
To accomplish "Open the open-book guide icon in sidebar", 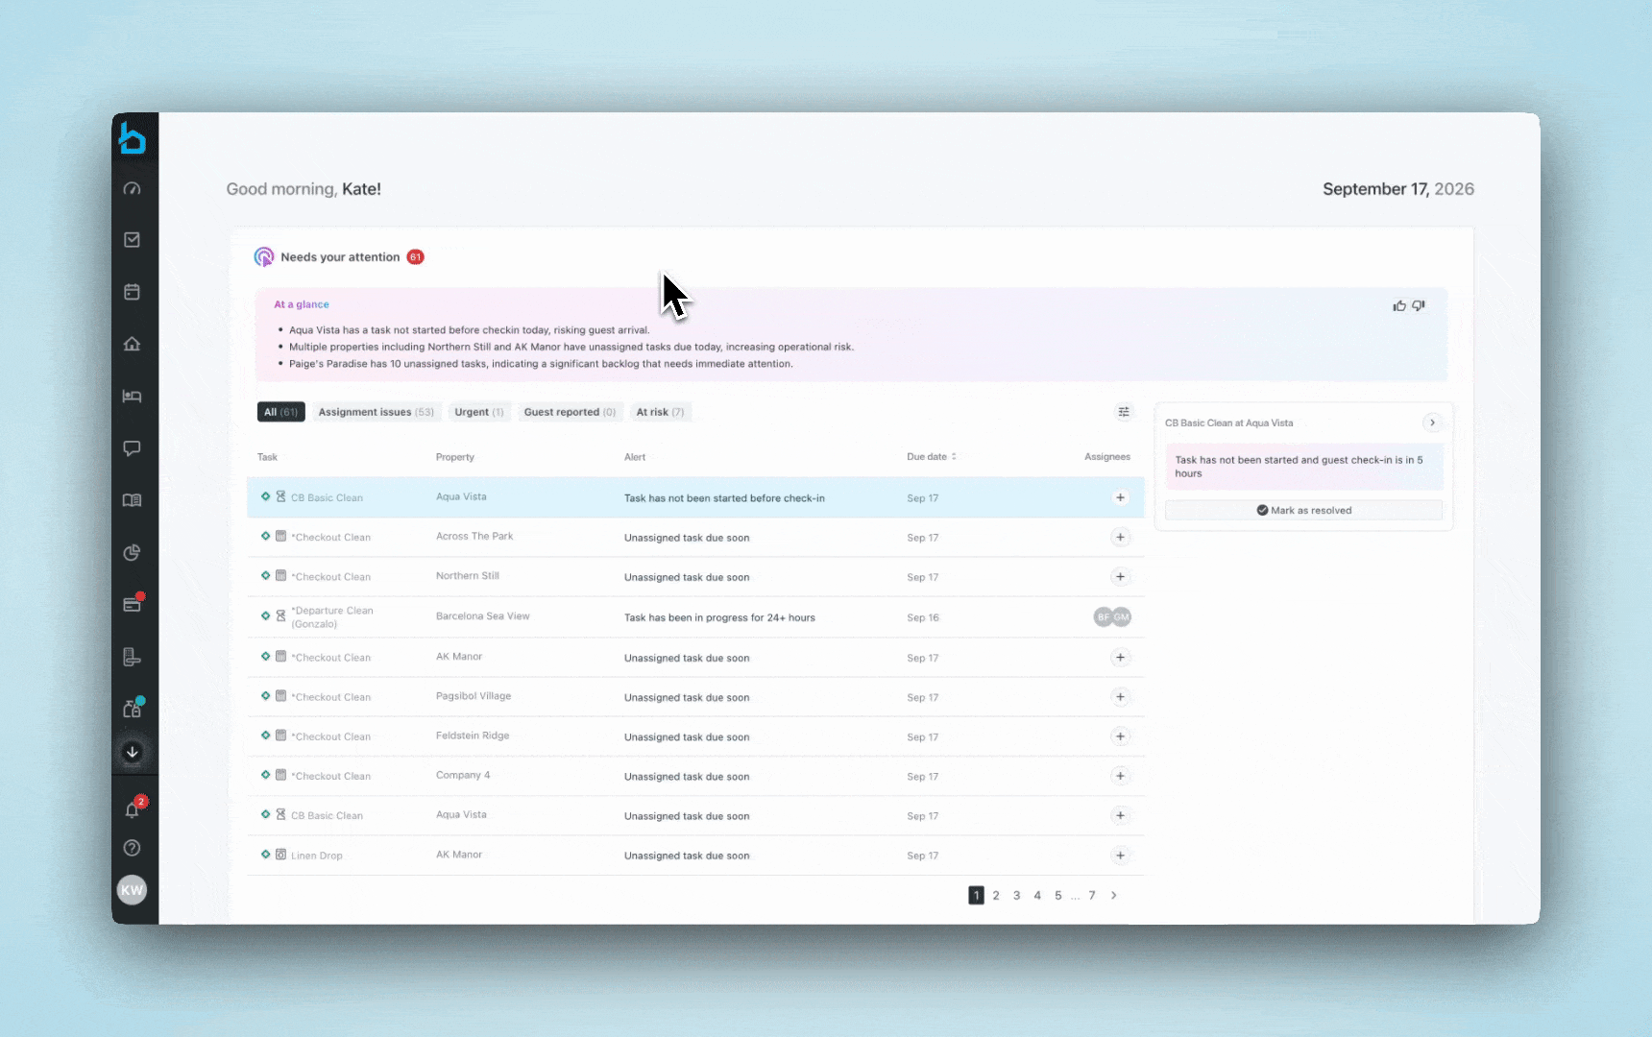I will pos(133,500).
